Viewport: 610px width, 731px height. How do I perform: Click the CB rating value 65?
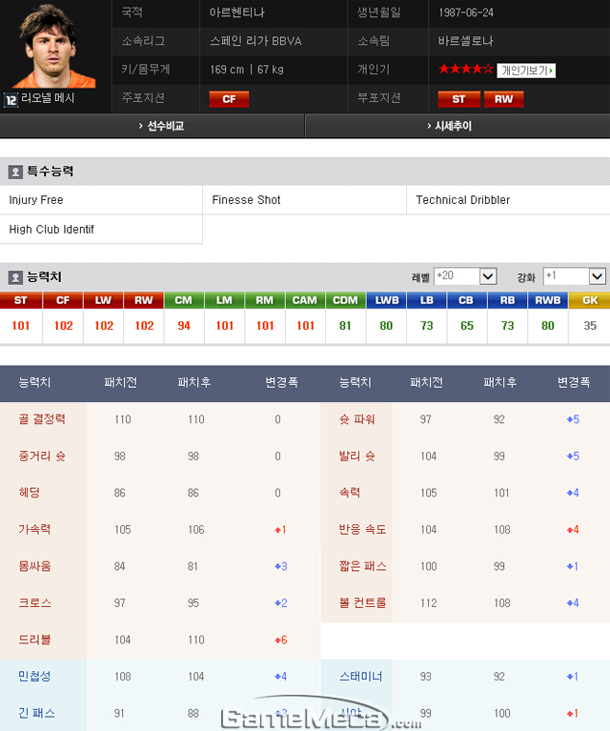467,325
